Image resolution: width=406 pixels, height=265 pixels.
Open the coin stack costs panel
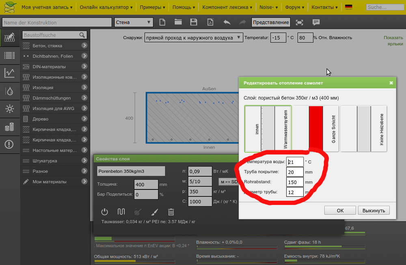[10, 127]
